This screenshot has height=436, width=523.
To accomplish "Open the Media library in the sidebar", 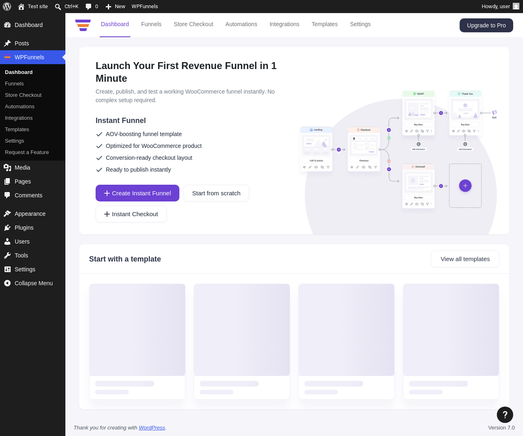I will 33,168.
